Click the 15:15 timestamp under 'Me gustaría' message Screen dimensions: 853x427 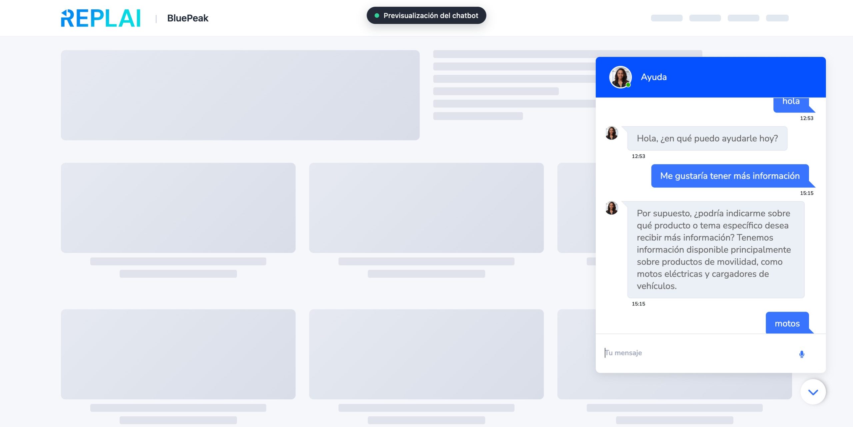pyautogui.click(x=806, y=193)
